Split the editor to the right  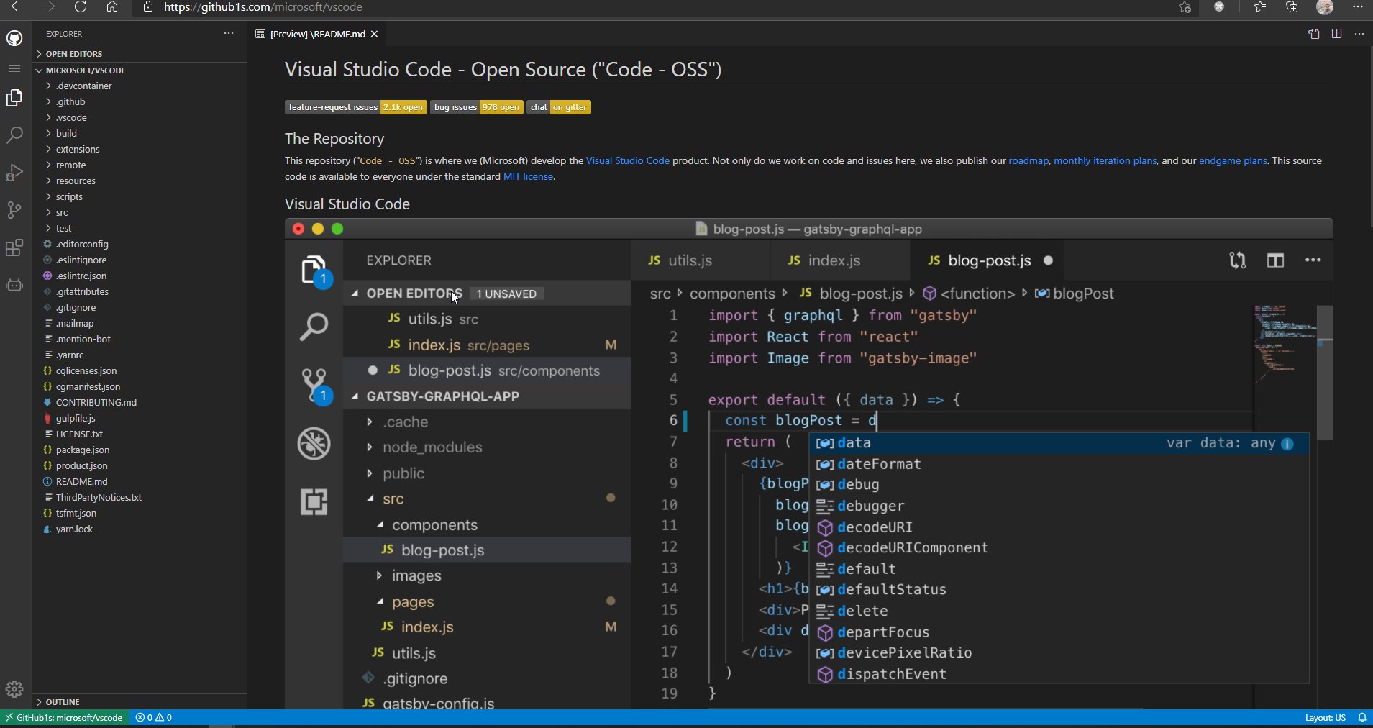1337,34
